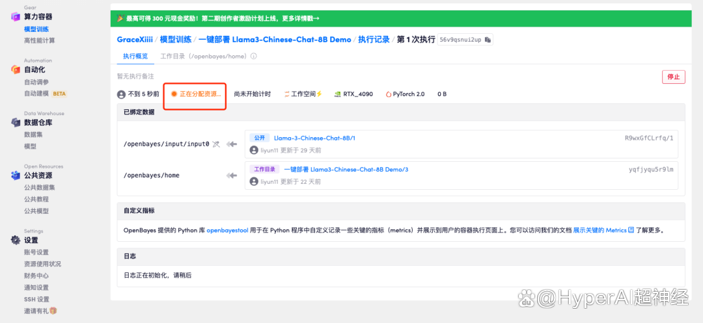The width and height of the screenshot is (703, 323).
Task: Click the document icon after 展示关键的 Metrics
Action: point(631,231)
